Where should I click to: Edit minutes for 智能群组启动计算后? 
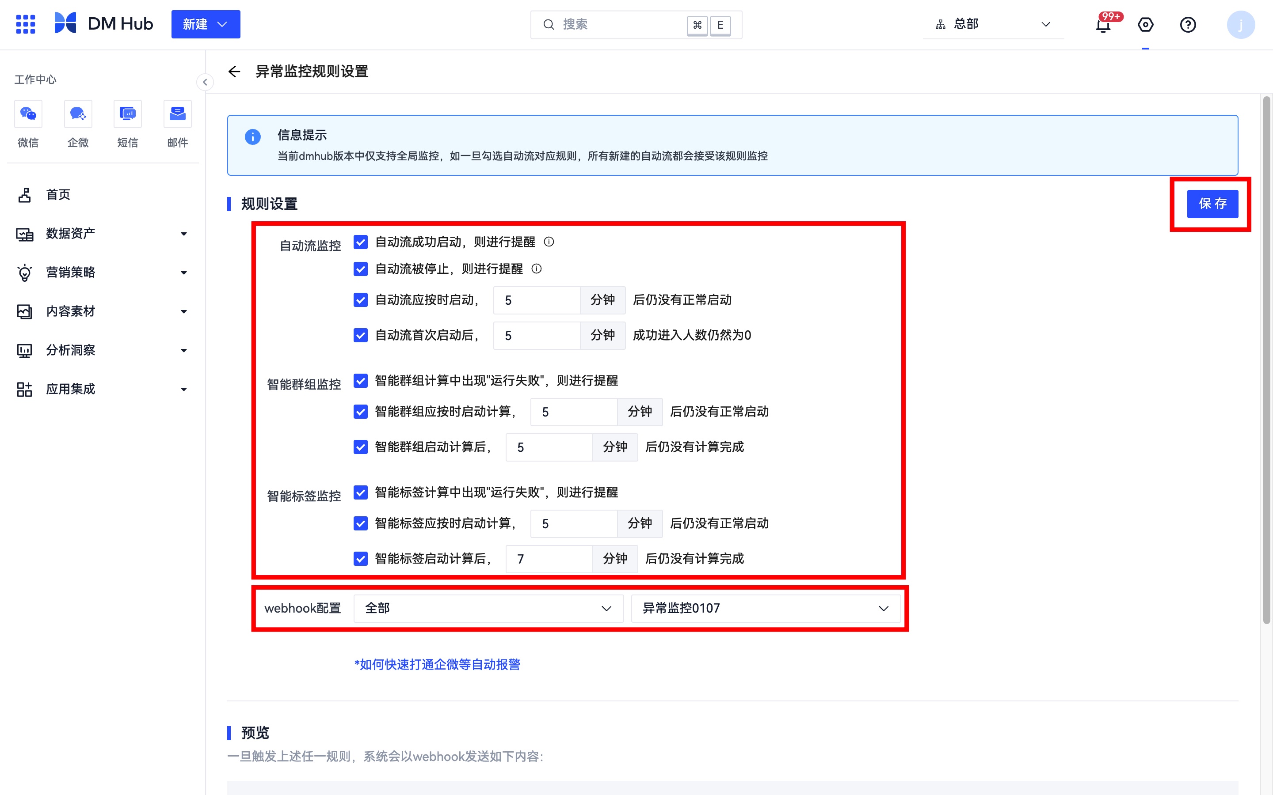coord(549,447)
